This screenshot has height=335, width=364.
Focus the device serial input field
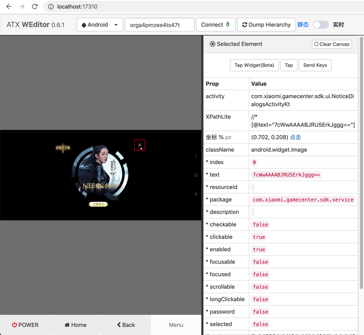(x=159, y=25)
